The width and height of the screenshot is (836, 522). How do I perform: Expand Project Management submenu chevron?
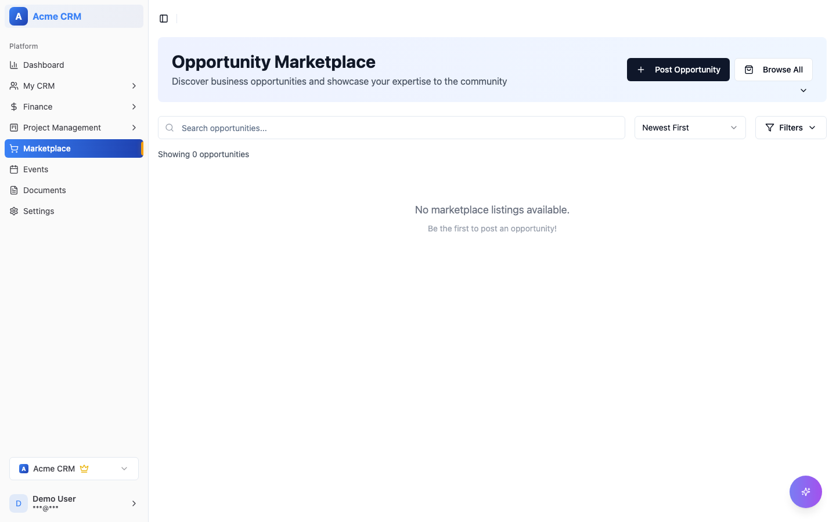coord(134,128)
